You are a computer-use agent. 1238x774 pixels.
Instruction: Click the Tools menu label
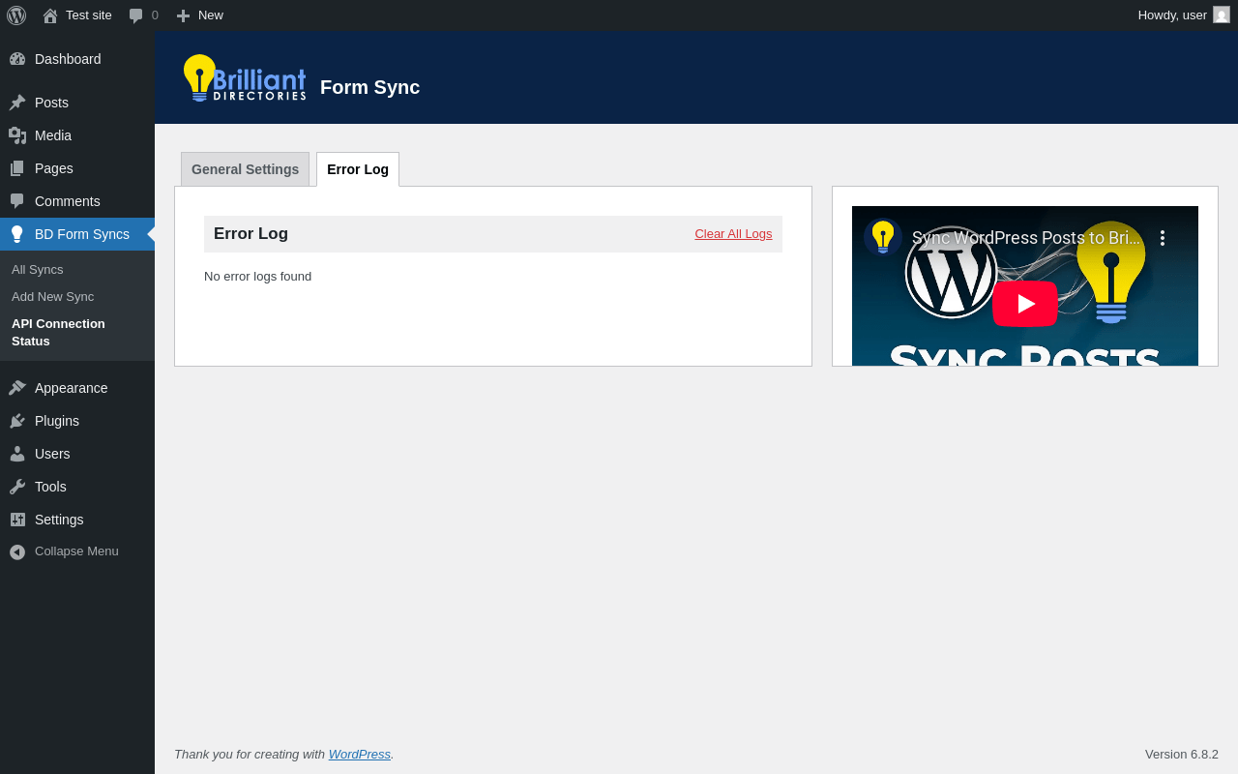pos(50,487)
